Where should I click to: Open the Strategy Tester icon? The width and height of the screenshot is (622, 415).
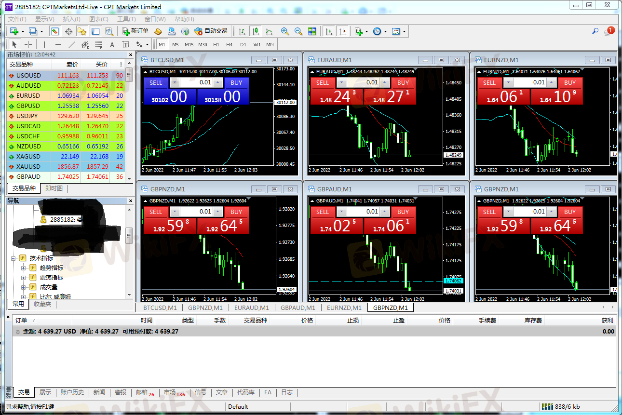pyautogui.click(x=109, y=31)
